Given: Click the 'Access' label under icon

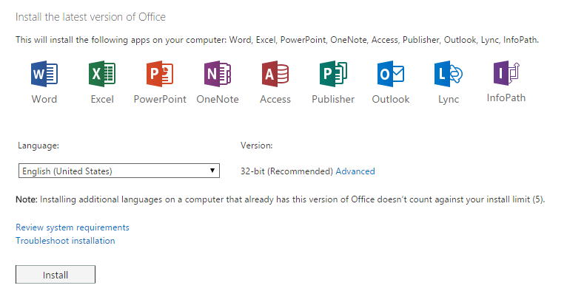Looking at the screenshot, I should 275,99.
